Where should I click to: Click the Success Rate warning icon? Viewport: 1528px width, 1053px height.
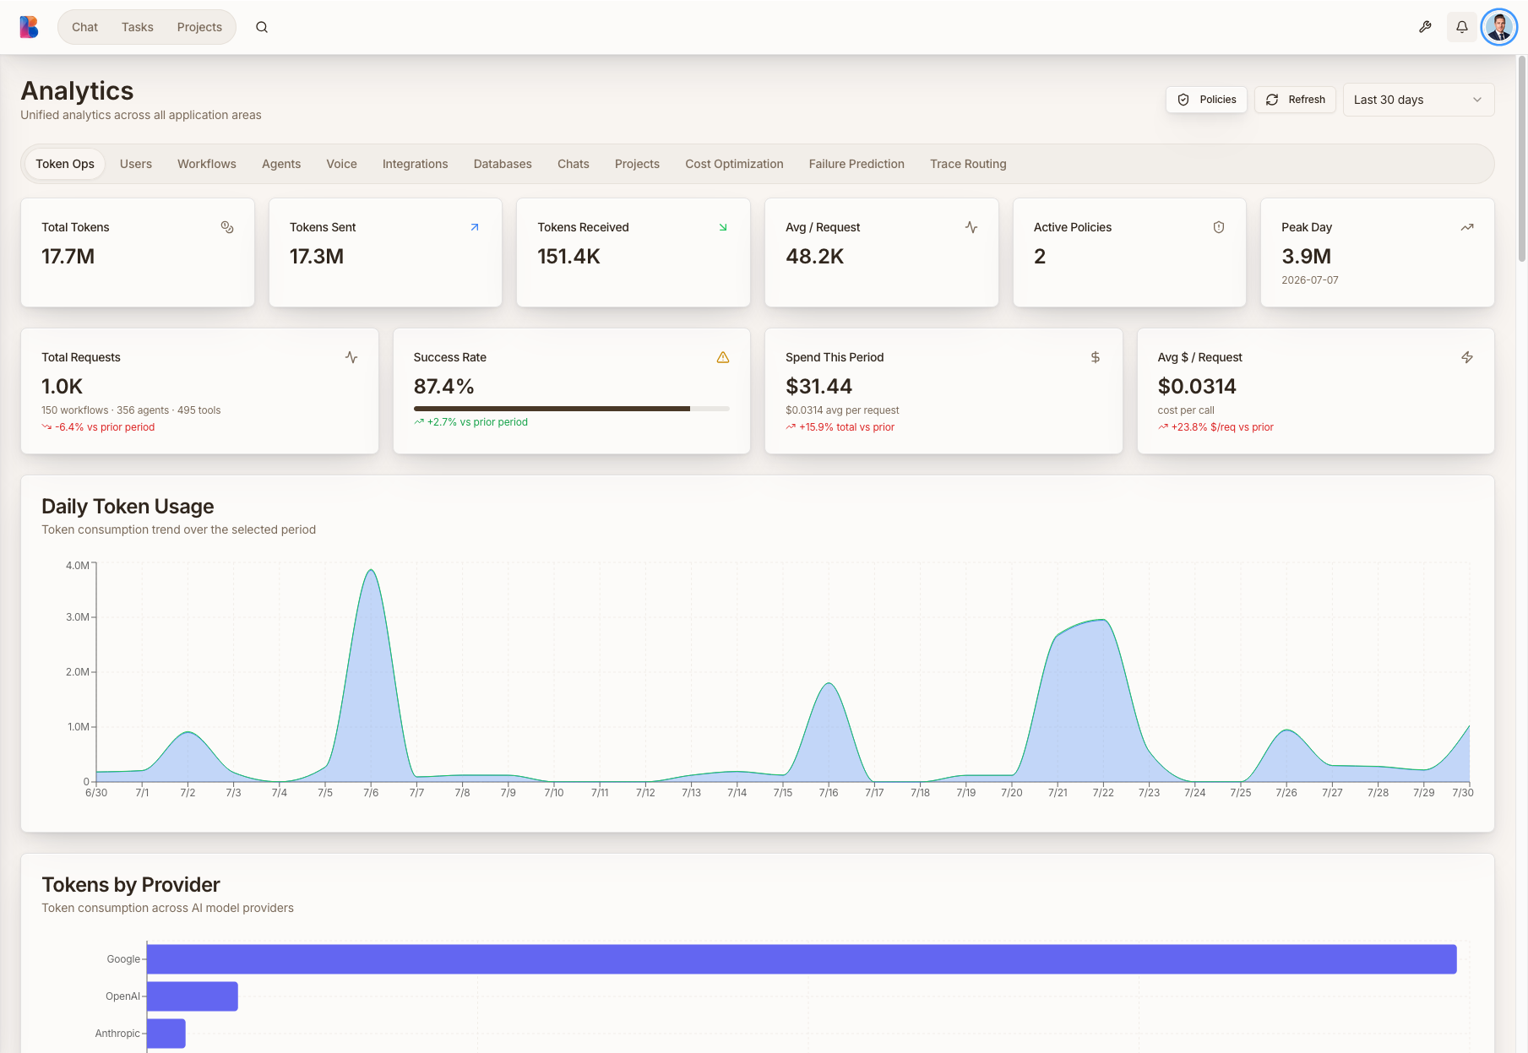pyautogui.click(x=723, y=357)
